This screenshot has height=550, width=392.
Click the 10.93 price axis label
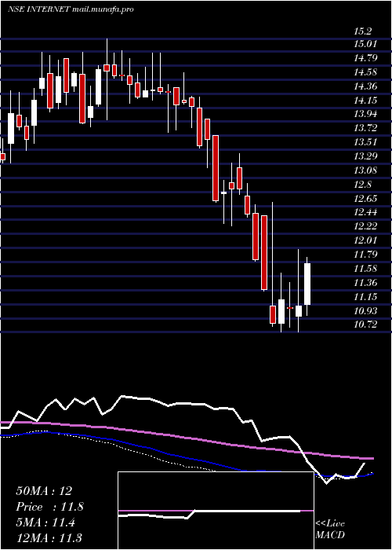[365, 311]
